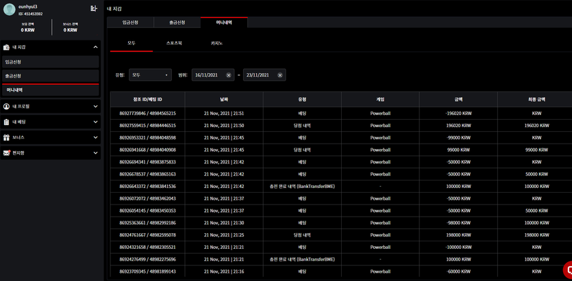
Task: Click the 게임 column header
Action: (380, 99)
